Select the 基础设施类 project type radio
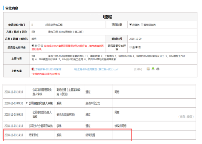Image resolution: width=202 pixels, height=144 pixels. point(142,24)
